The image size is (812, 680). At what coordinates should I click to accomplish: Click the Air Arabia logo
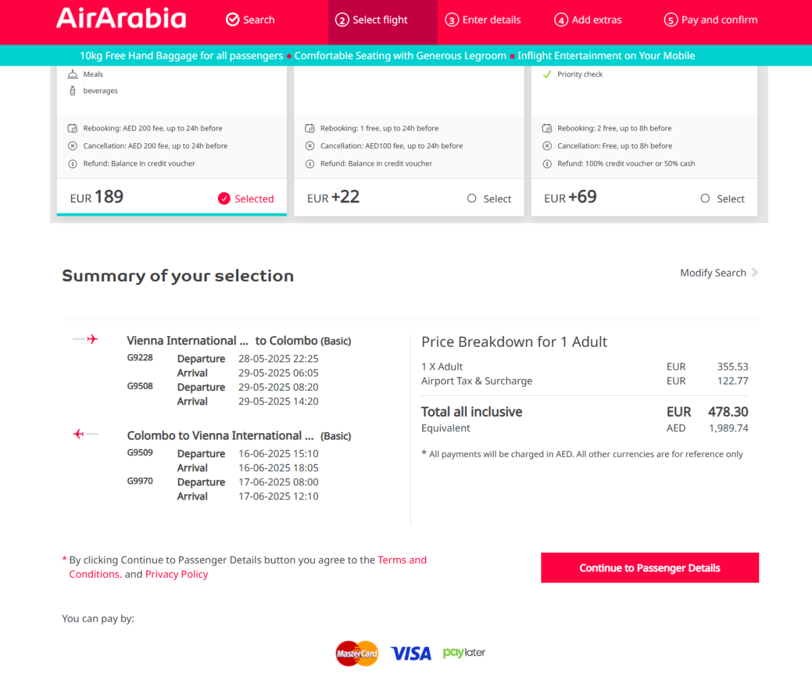tap(121, 19)
